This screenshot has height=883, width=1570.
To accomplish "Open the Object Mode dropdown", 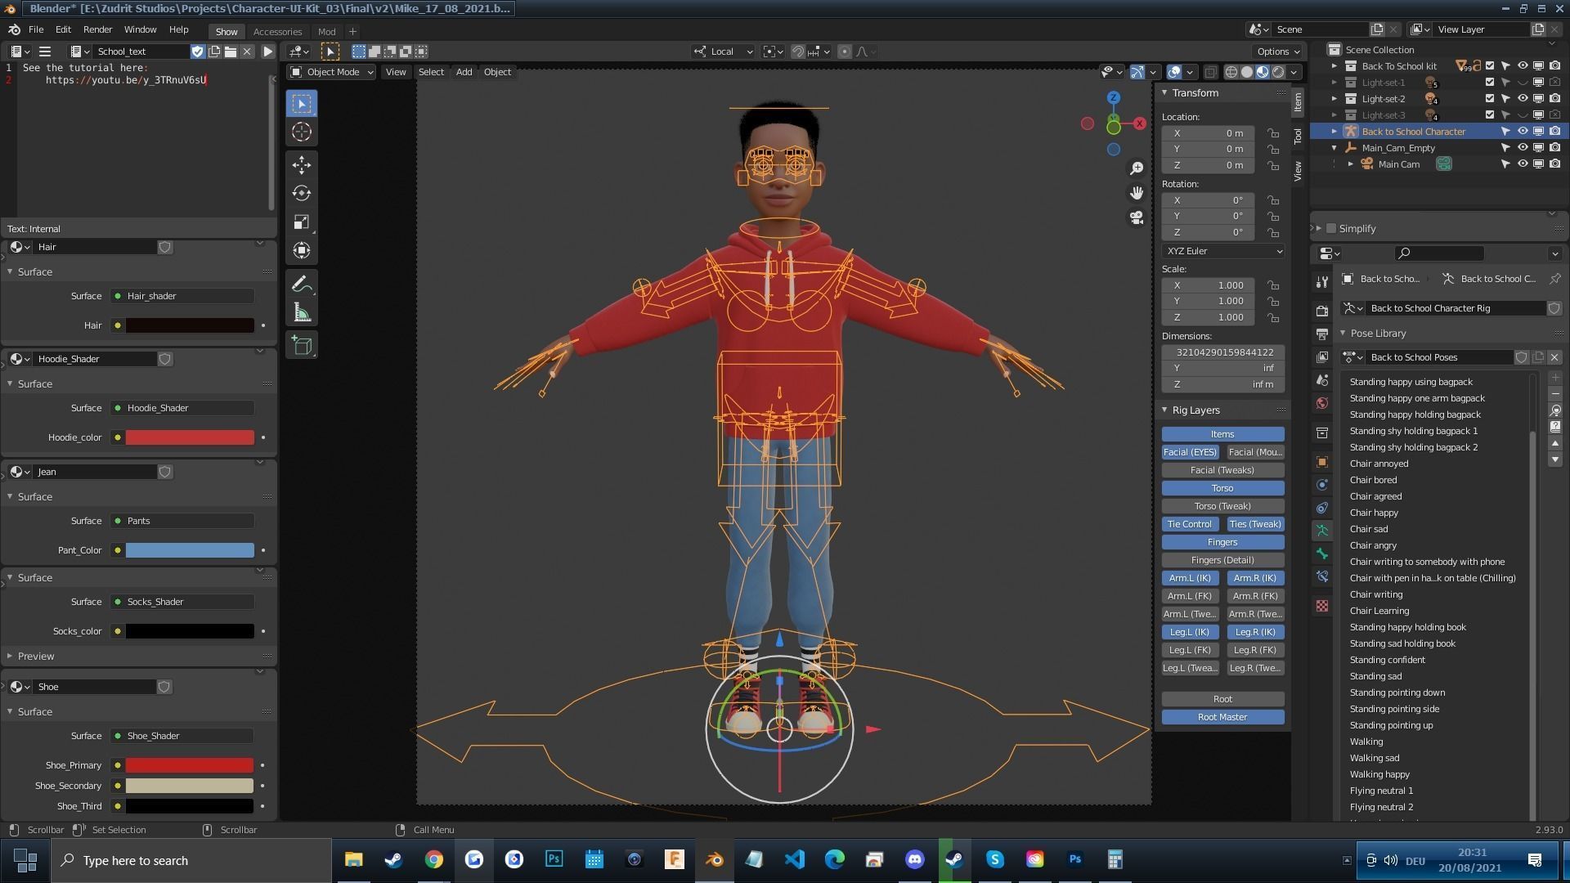I will click(332, 72).
